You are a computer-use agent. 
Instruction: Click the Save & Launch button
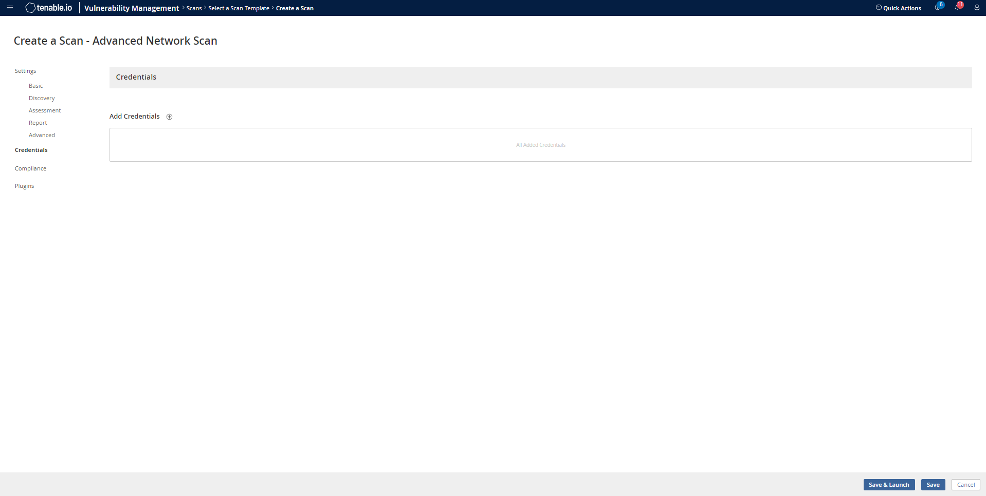(889, 485)
